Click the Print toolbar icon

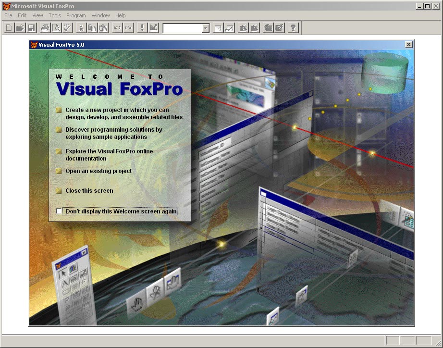(45, 28)
